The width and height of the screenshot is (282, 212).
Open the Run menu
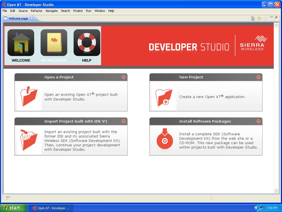point(88,11)
